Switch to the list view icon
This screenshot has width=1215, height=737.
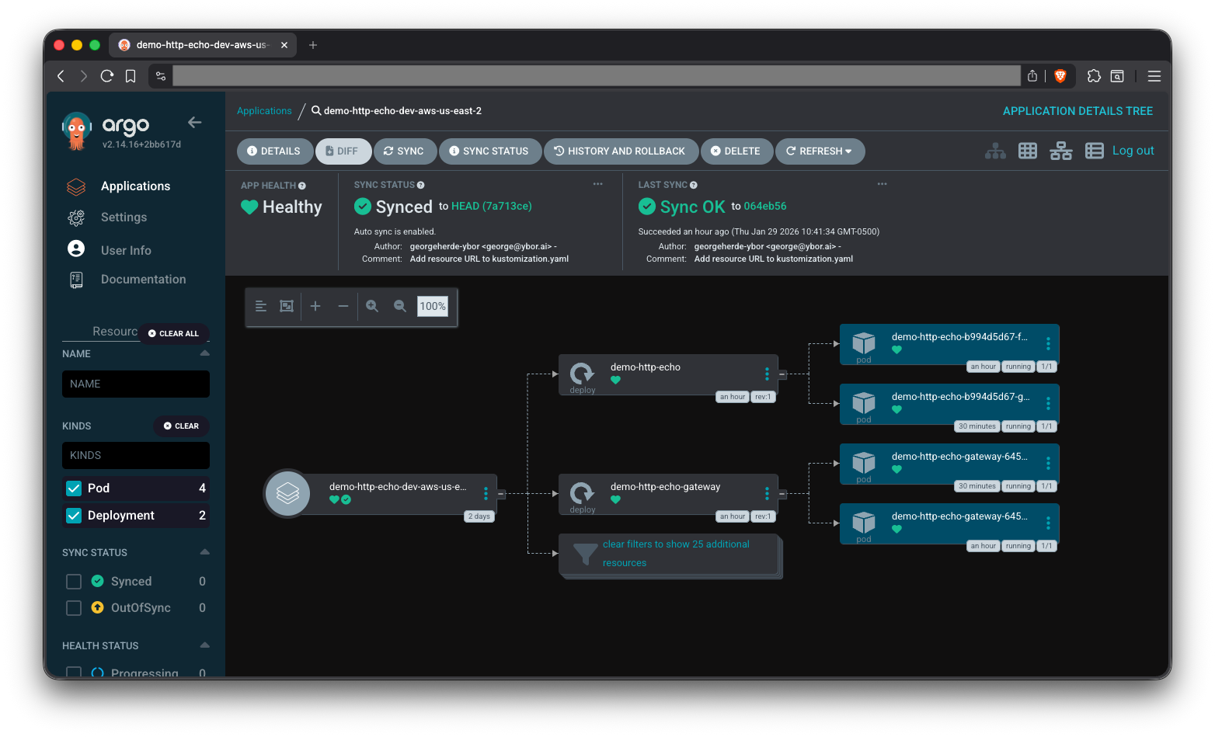[1094, 151]
